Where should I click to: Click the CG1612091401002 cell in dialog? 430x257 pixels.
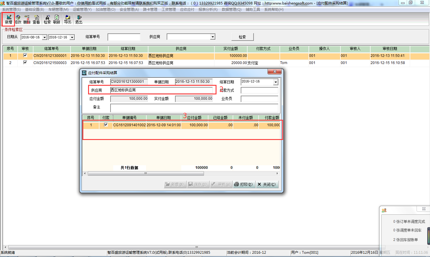pos(129,125)
